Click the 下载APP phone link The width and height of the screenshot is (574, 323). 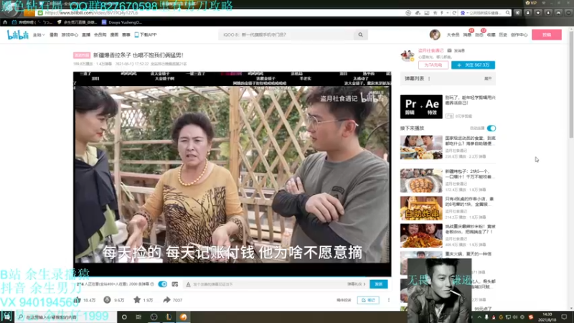pyautogui.click(x=146, y=34)
